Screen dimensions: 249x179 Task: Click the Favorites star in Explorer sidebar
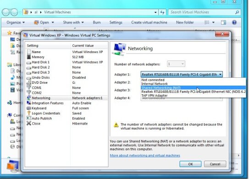(10, 33)
